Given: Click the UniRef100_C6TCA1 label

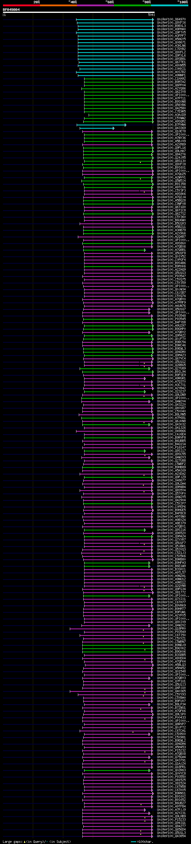Looking at the screenshot, I should tap(171, 731).
